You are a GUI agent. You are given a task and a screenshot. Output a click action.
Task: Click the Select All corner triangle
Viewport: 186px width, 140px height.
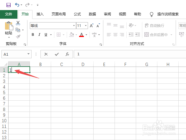pos(6,64)
